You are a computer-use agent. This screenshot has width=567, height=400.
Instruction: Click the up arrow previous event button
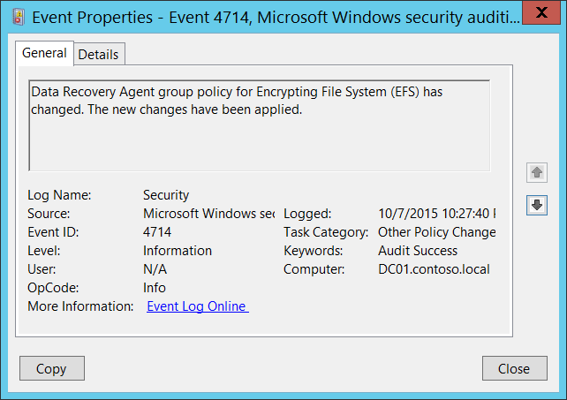[536, 172]
